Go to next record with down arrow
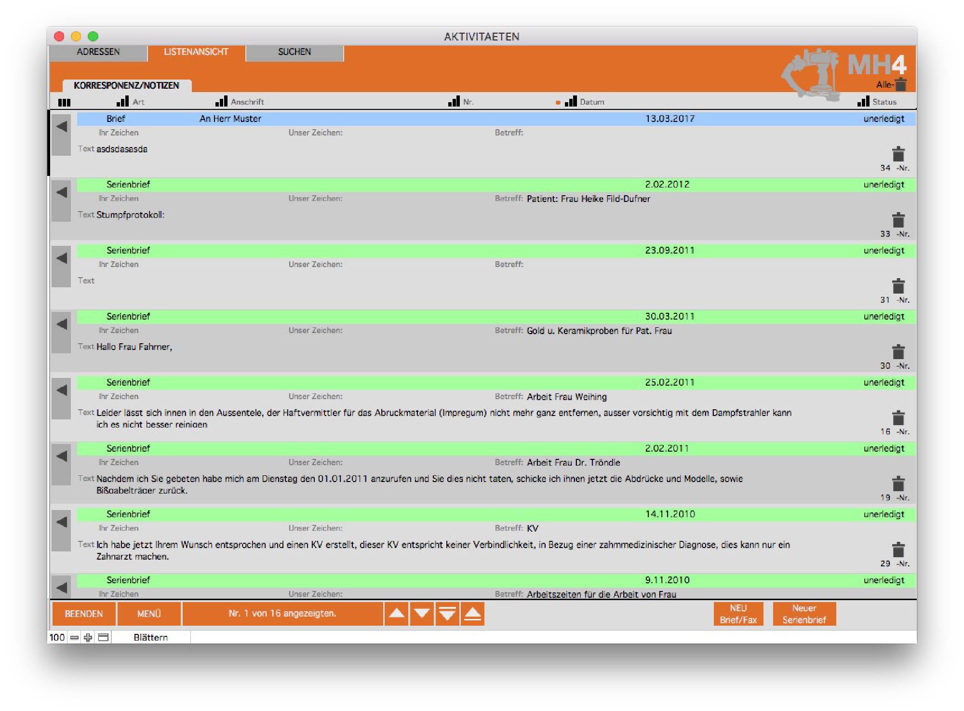964x711 pixels. pos(422,614)
